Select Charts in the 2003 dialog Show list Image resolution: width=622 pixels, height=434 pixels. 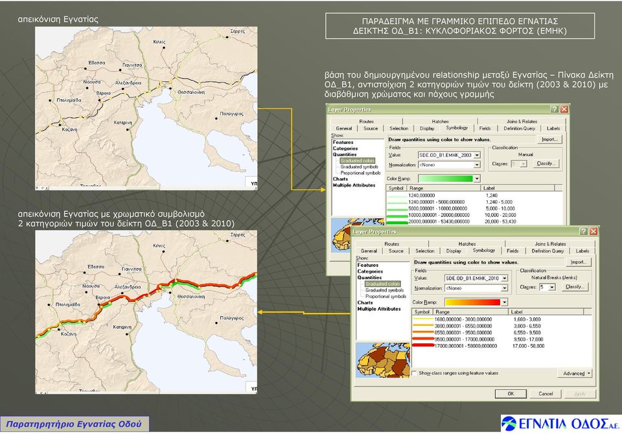[340, 179]
